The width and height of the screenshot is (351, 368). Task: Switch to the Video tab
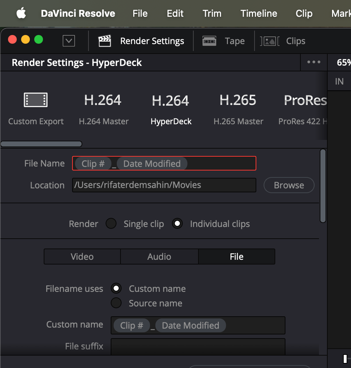coord(82,257)
